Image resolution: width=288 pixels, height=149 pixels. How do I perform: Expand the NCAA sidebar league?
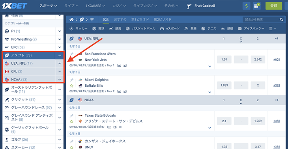click(60, 80)
